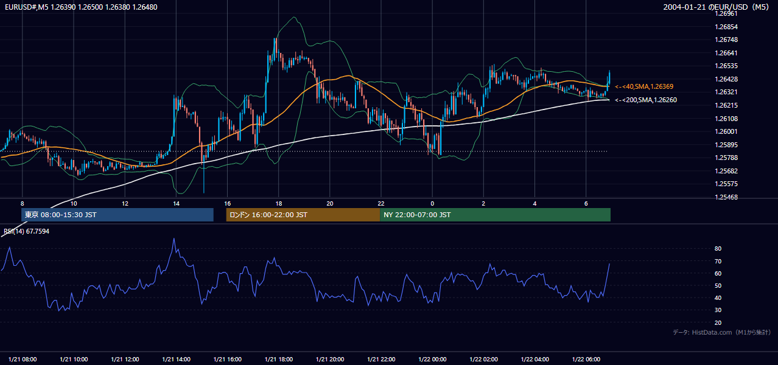Click price axis value 1.25575

[x=727, y=184]
